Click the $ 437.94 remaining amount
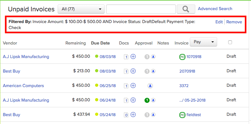Viewport: 251px width, 124px height. (x=82, y=114)
